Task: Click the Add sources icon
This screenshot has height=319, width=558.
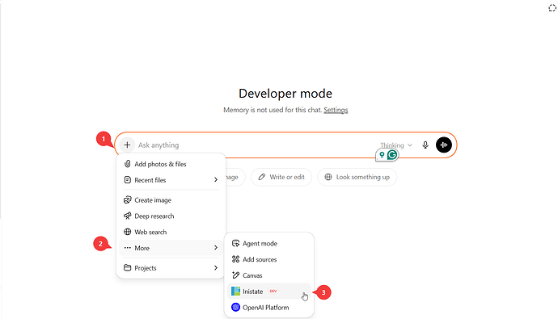Action: [235, 259]
